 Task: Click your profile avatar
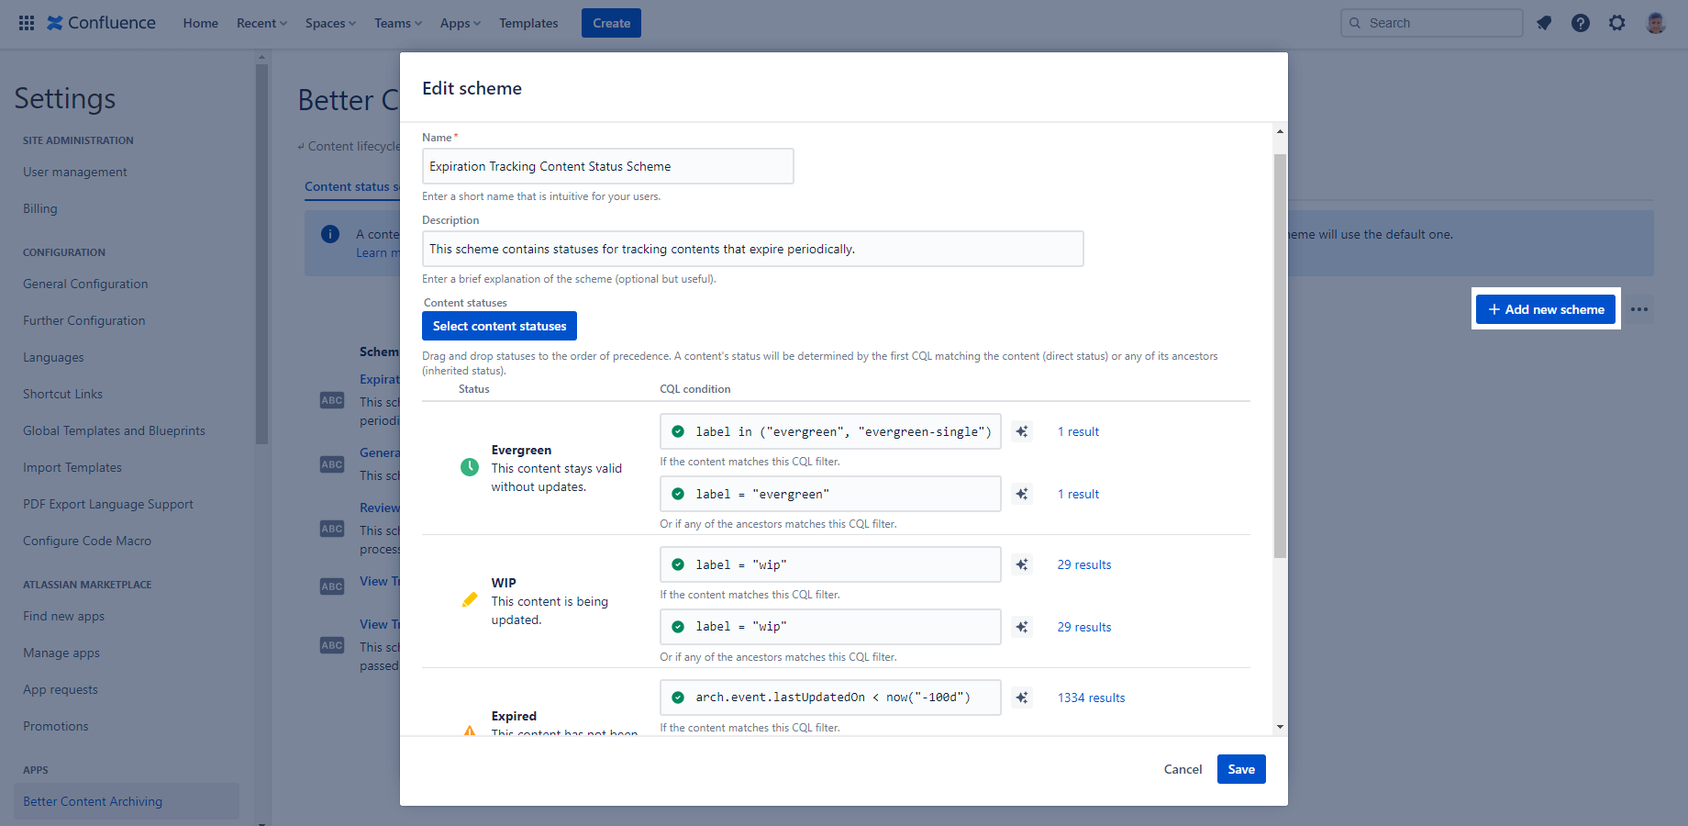(1655, 23)
